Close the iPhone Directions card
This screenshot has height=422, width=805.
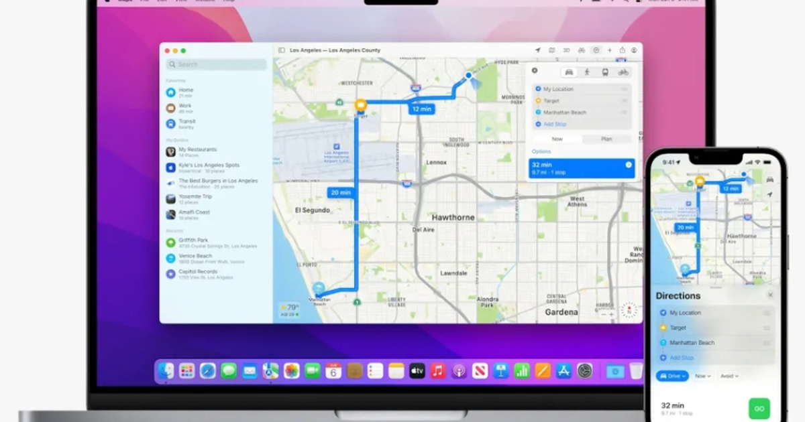click(769, 295)
